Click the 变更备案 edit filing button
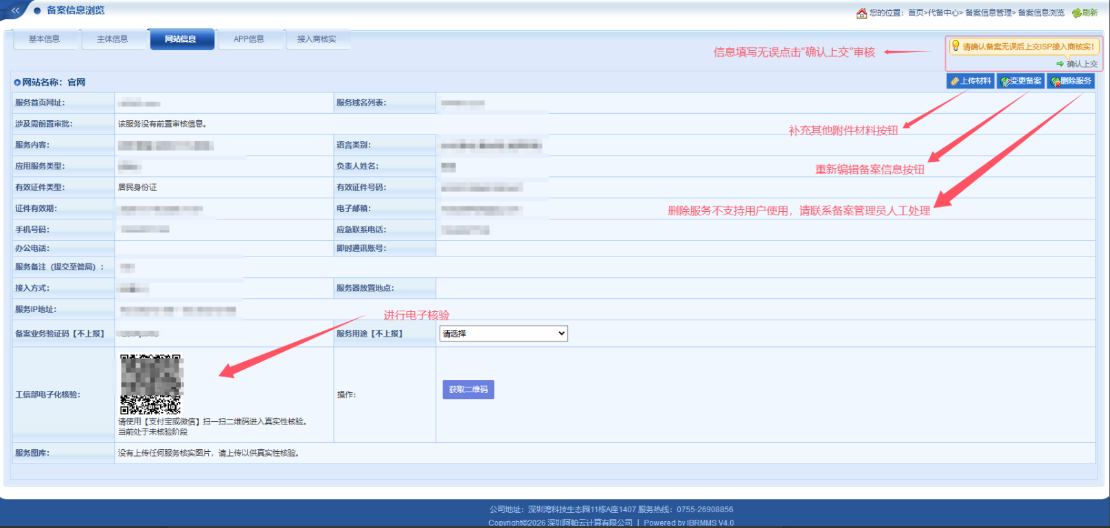Image resolution: width=1110 pixels, height=528 pixels. point(1021,81)
